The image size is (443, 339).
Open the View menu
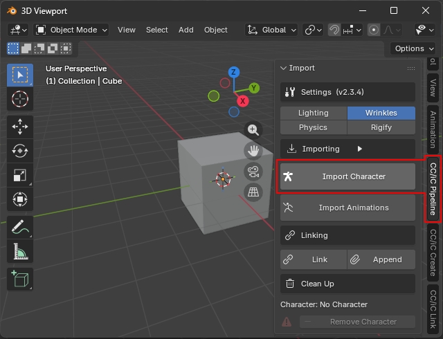point(127,30)
